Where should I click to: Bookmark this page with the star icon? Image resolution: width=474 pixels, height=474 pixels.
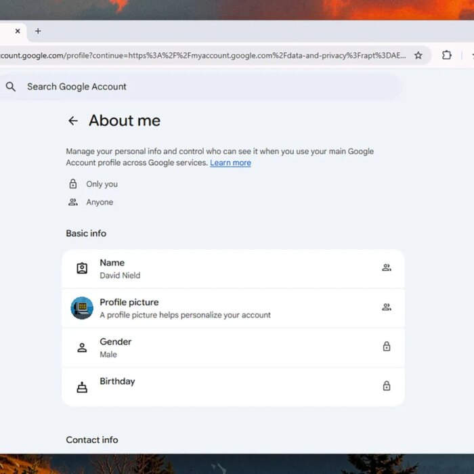(418, 56)
